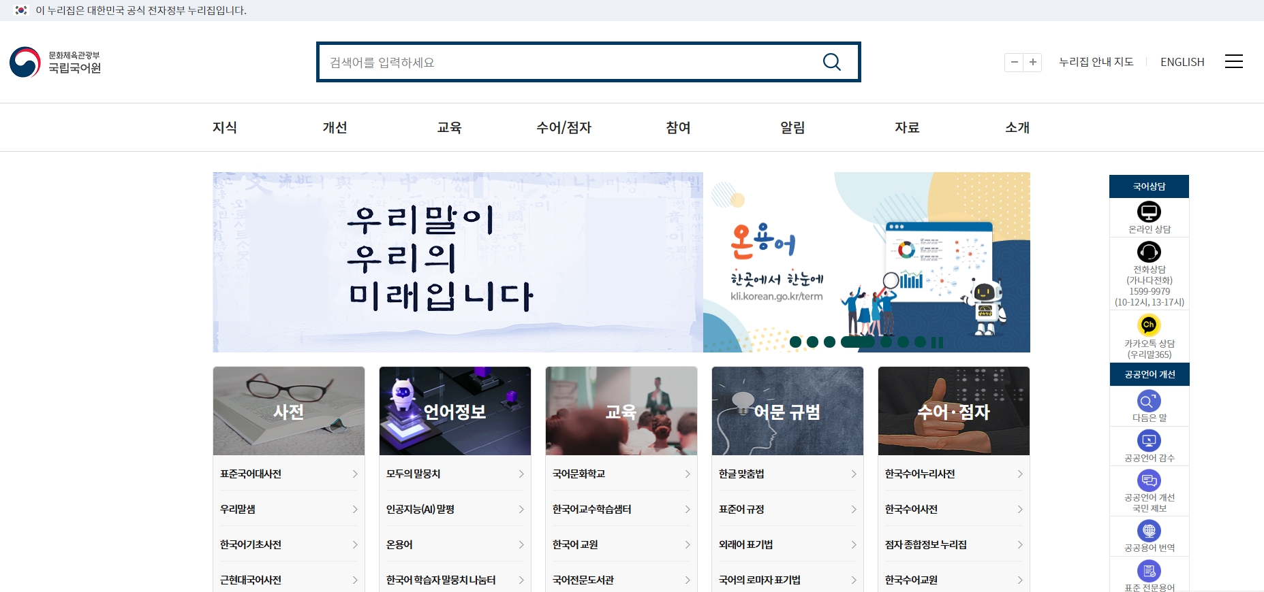Open the 개선 menu

[x=335, y=127]
